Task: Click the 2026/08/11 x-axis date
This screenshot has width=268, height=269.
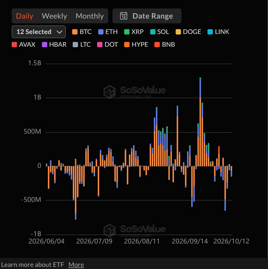Action: click(142, 241)
